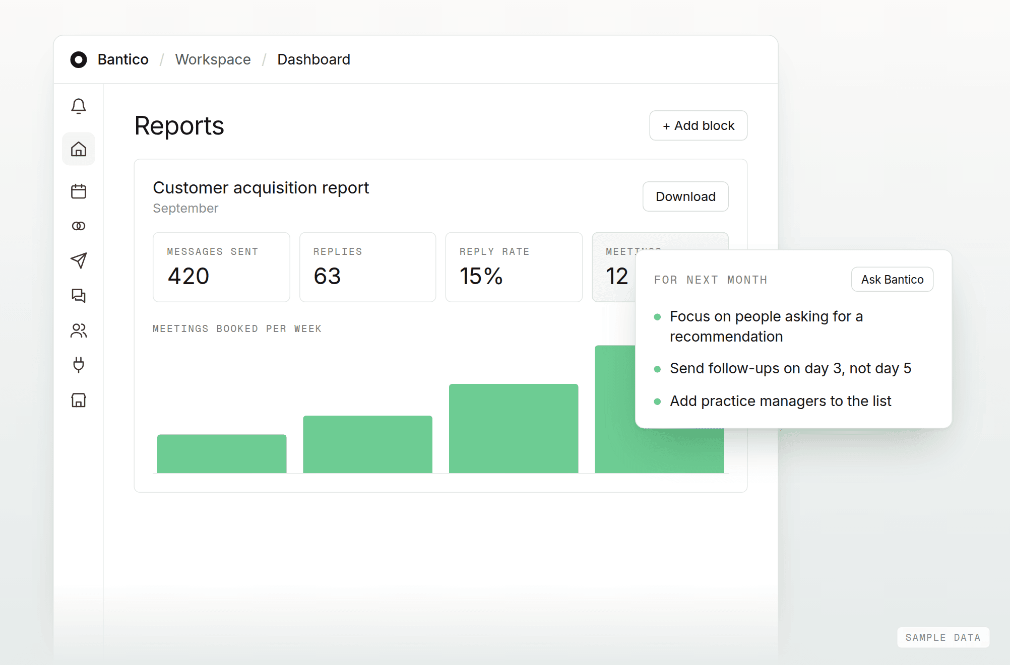Click the 'Customer acquisition report' title

point(261,187)
